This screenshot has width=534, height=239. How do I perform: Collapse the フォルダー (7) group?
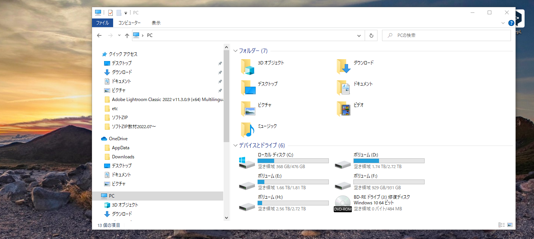tap(236, 51)
